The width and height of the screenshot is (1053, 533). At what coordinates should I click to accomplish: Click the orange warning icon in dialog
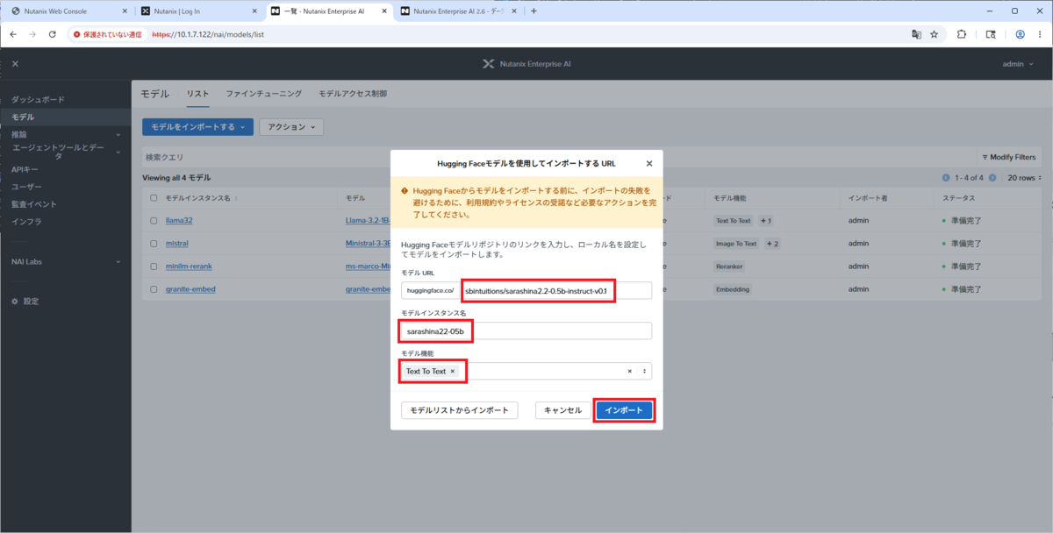pos(404,190)
